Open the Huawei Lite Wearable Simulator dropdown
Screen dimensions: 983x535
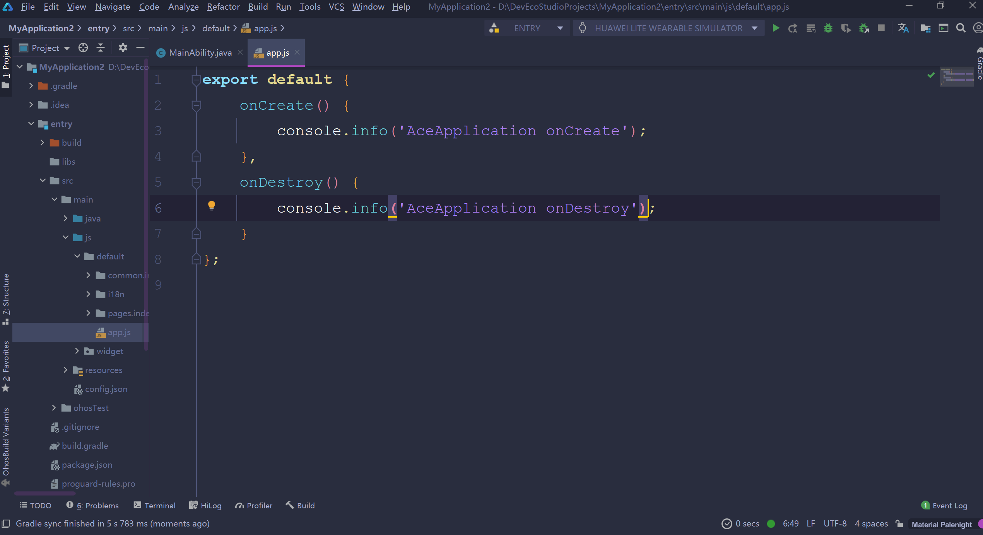[754, 28]
